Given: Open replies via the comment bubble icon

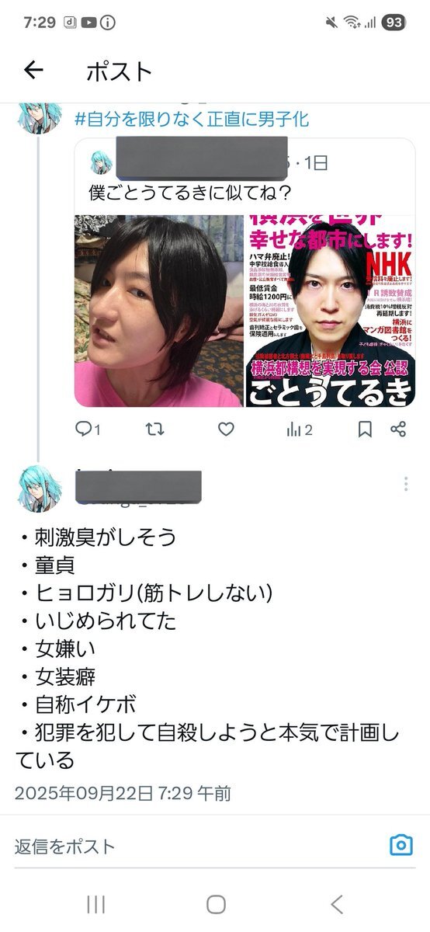Looking at the screenshot, I should coord(84,429).
